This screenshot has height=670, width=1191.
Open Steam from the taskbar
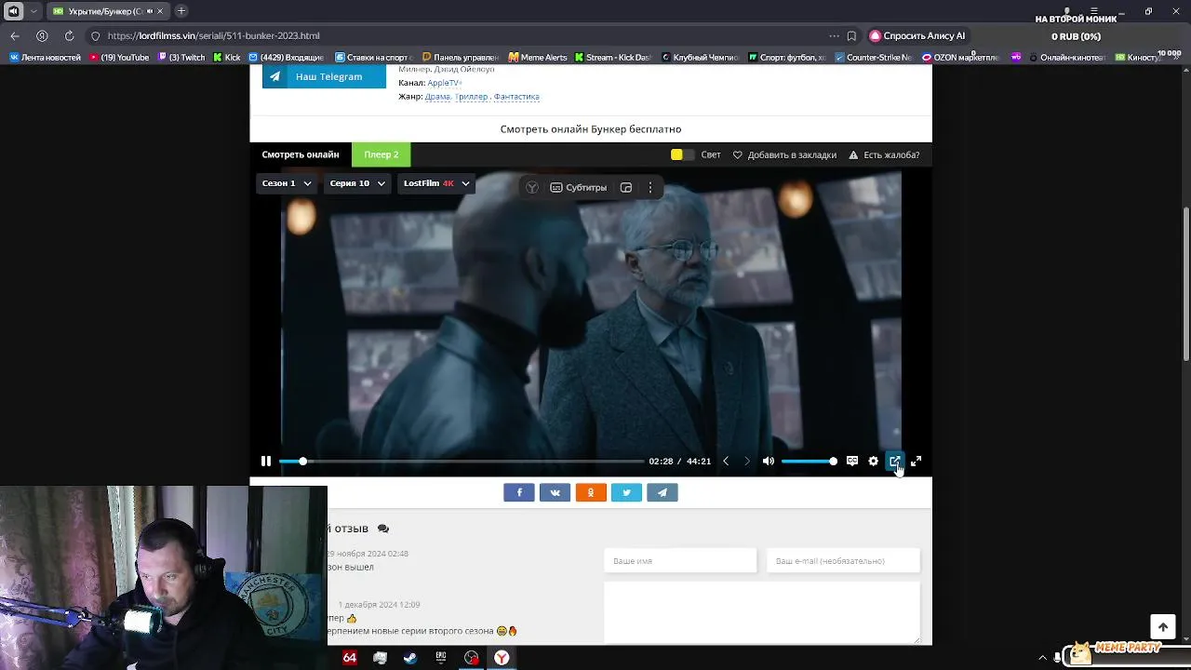(x=410, y=658)
